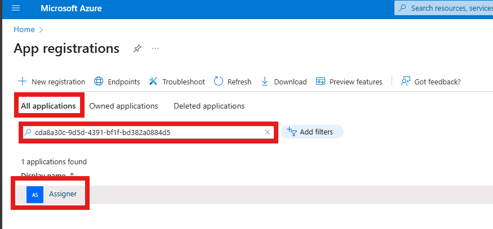
Task: Open the hamburger portal menu
Action: click(16, 8)
